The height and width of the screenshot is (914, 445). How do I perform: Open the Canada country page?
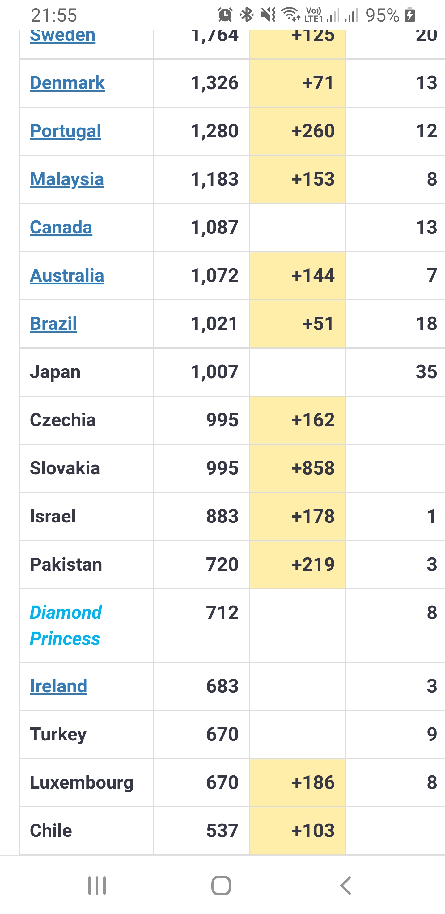tap(61, 228)
